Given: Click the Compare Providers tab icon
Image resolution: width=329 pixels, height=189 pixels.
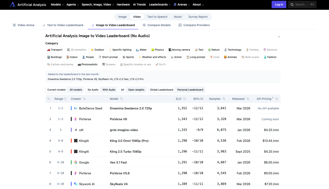Looking at the screenshot, I should [180, 25].
